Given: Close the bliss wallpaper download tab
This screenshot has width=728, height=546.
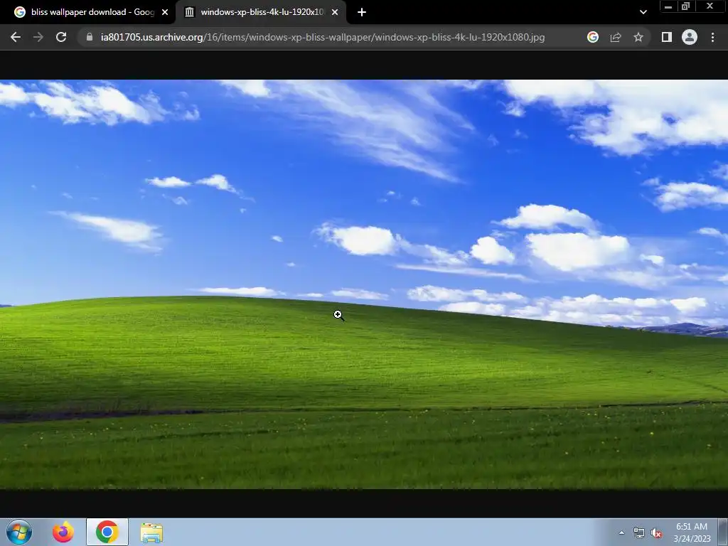Looking at the screenshot, I should (x=165, y=12).
